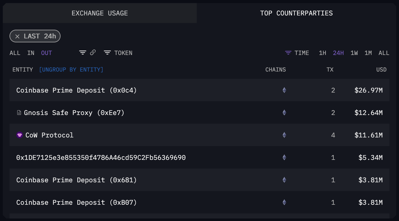
Task: Click Ethereum icon in Coinbase 0xB07 row
Action: (x=284, y=202)
